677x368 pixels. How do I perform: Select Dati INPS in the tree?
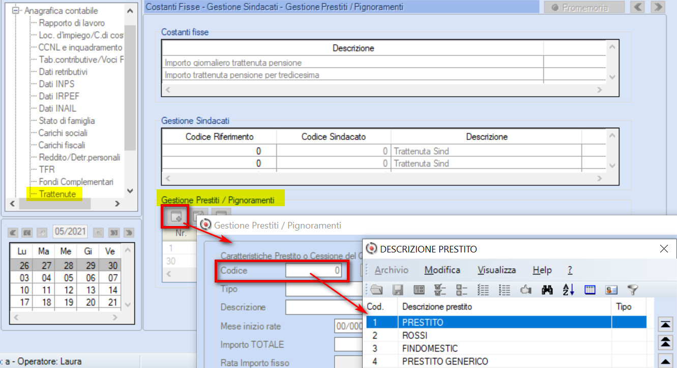point(56,84)
